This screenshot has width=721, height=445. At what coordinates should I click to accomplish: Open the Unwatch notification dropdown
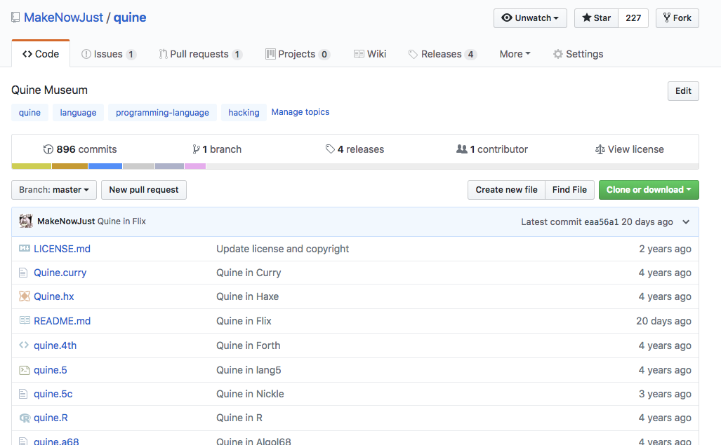pos(530,18)
